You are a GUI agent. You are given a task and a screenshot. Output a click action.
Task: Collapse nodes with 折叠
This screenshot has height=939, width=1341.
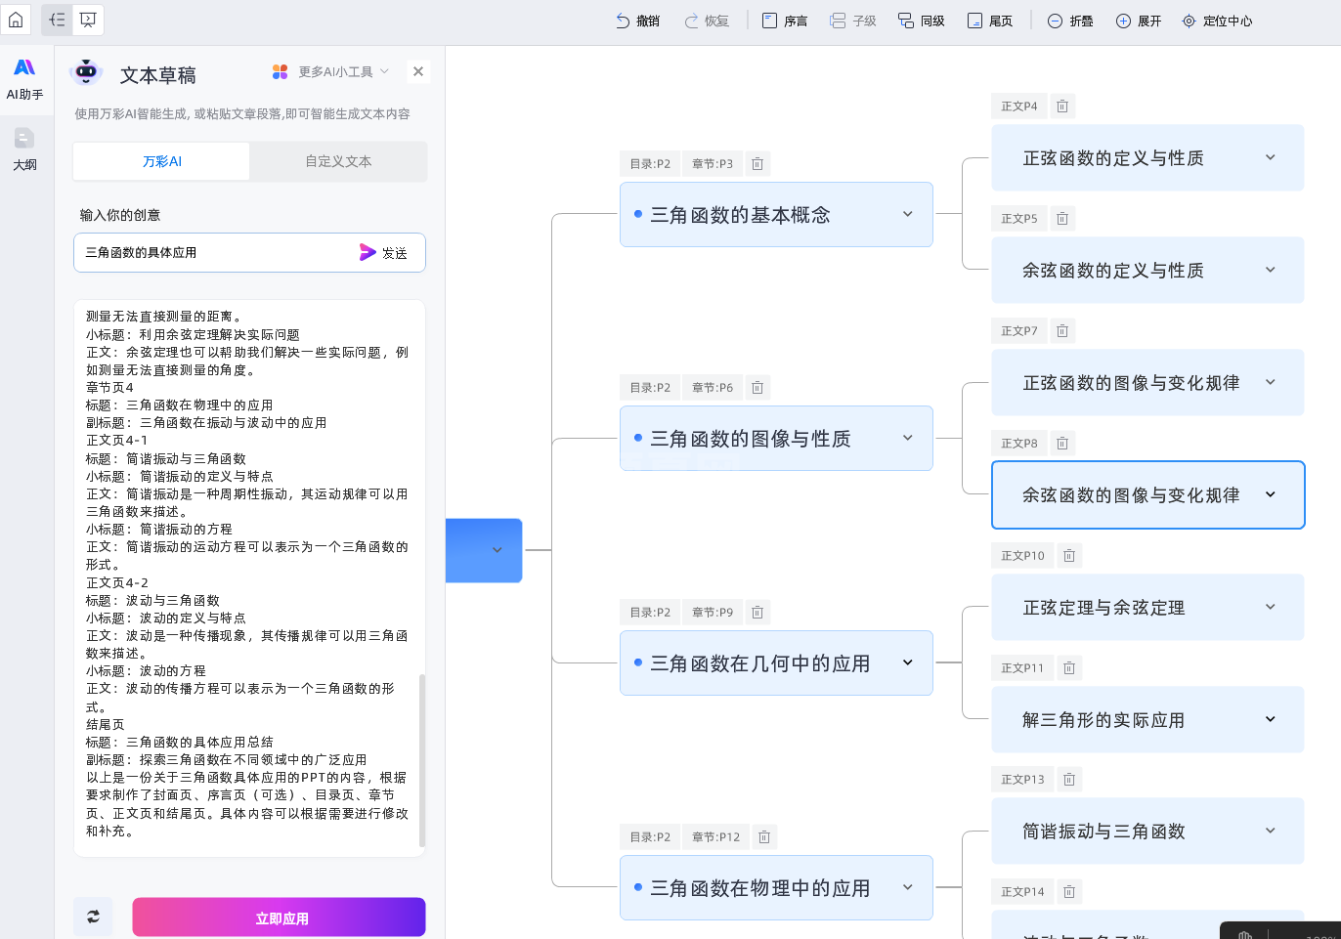click(x=1070, y=21)
